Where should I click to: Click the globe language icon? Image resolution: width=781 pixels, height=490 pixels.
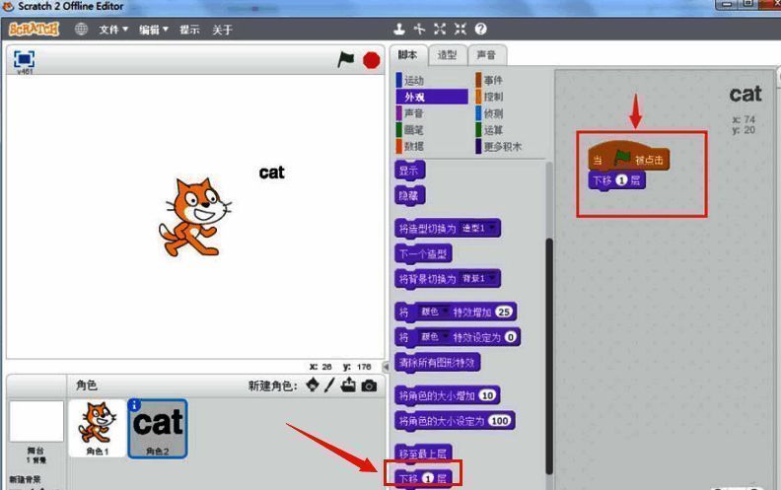(81, 30)
